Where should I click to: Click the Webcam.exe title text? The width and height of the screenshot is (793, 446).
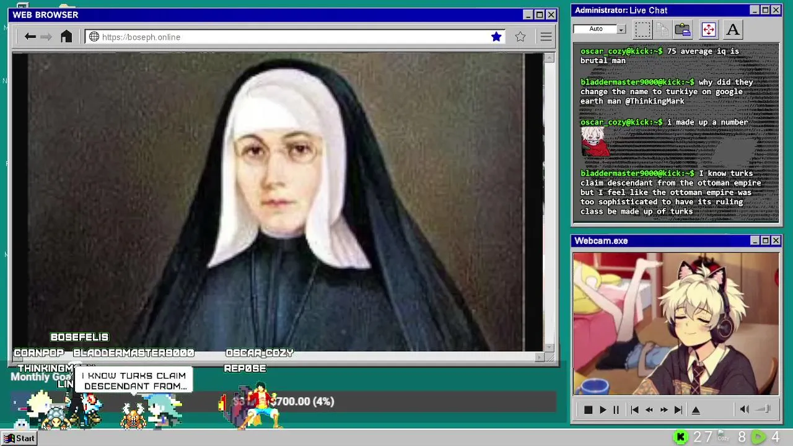click(x=601, y=240)
